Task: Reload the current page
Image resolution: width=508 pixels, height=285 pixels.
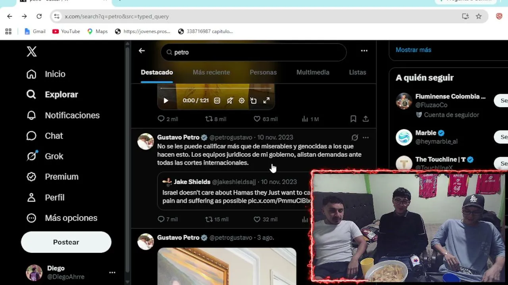Action: pyautogui.click(x=39, y=16)
